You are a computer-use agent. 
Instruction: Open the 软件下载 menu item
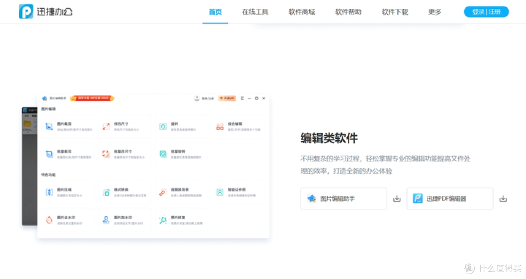(395, 12)
